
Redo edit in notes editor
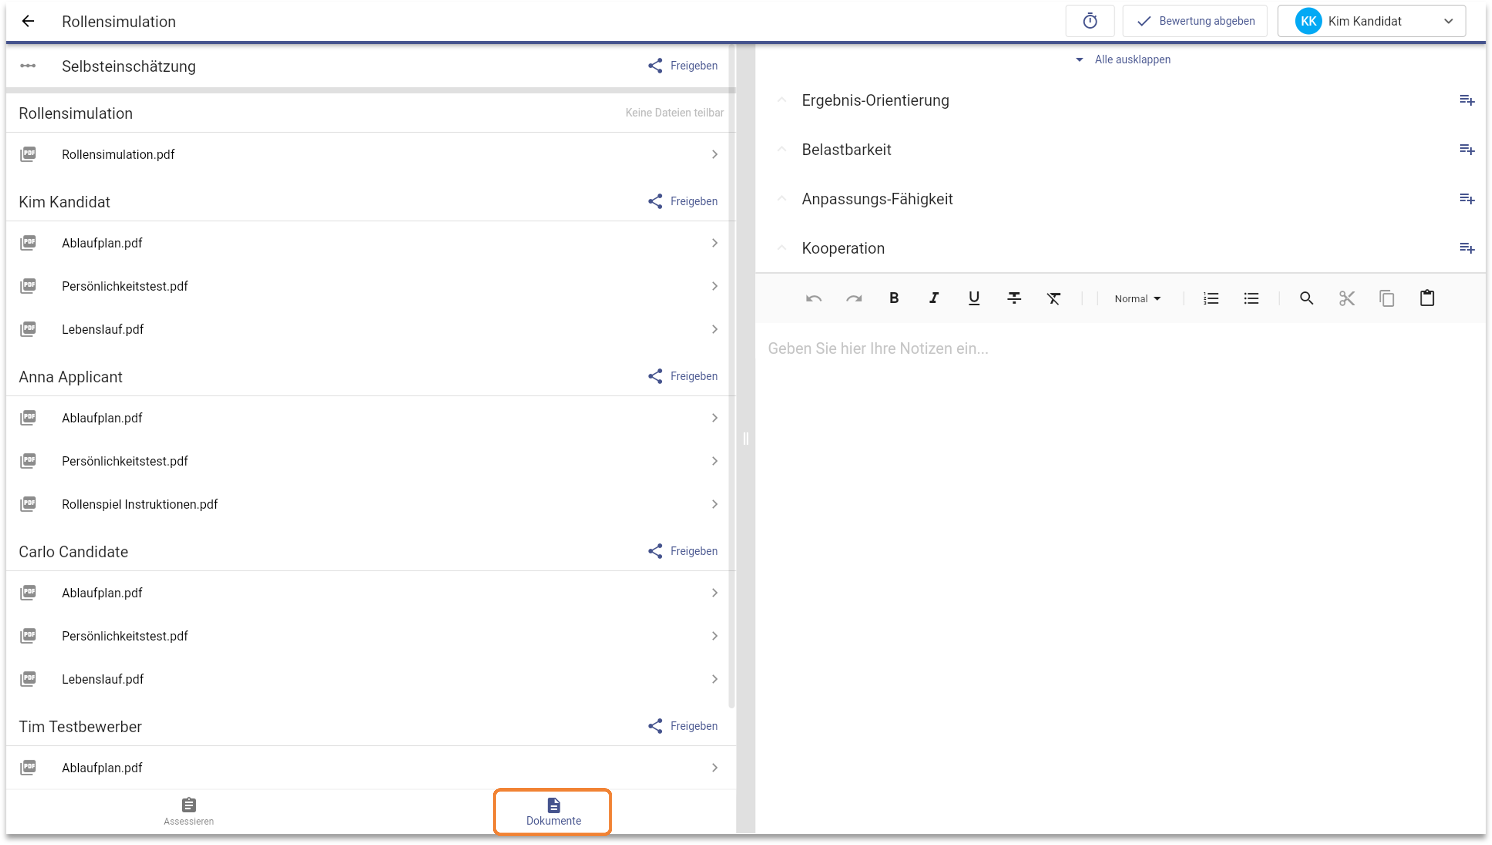pos(853,298)
